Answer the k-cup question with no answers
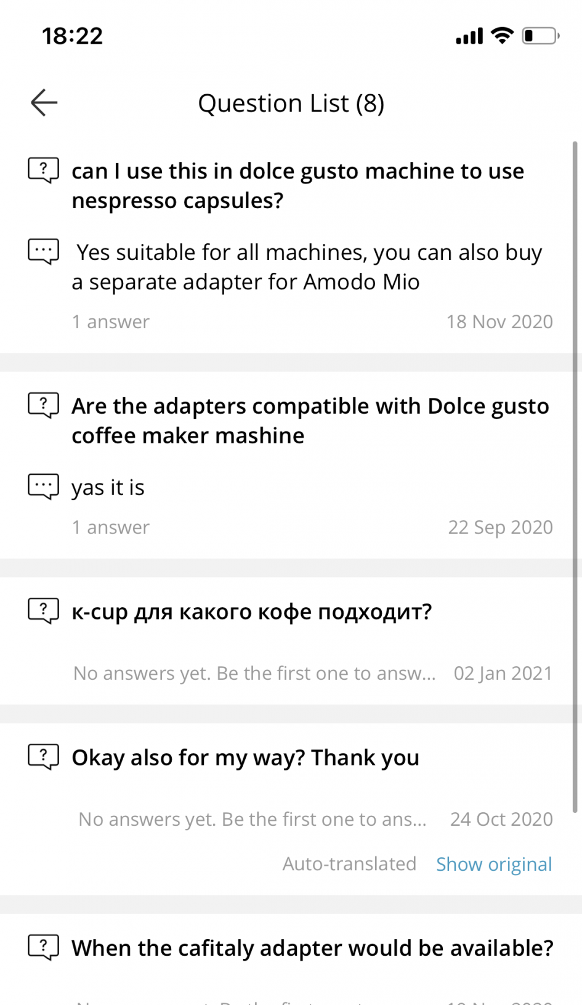 pyautogui.click(x=254, y=673)
